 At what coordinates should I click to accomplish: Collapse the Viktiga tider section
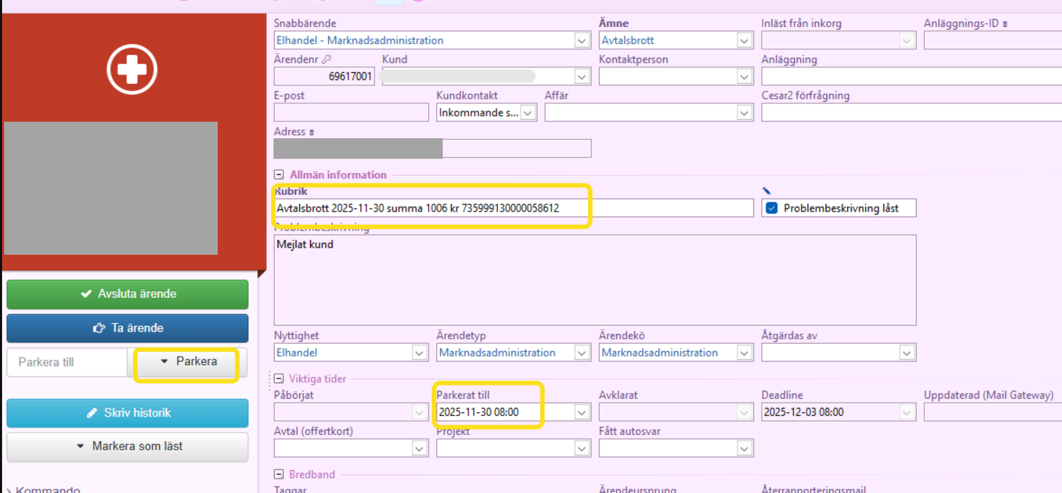click(279, 379)
